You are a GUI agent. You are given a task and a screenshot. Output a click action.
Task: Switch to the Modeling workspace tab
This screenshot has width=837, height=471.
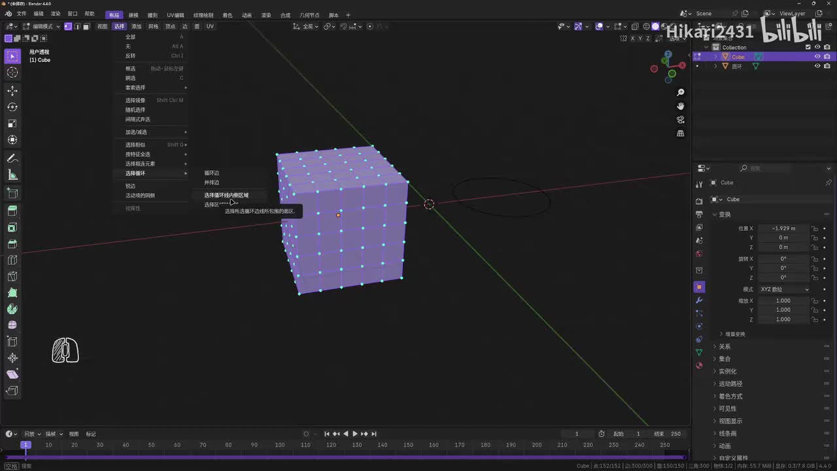pyautogui.click(x=133, y=14)
